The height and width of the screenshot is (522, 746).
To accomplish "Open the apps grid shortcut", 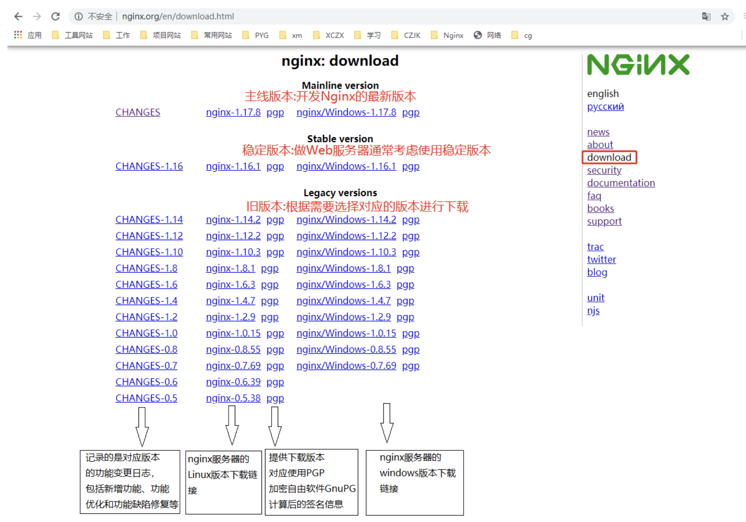I will click(x=18, y=35).
